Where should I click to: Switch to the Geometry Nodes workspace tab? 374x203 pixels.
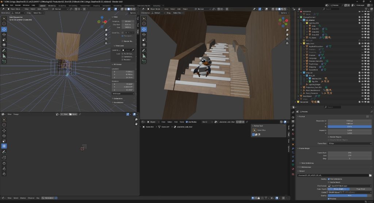coord(144,5)
